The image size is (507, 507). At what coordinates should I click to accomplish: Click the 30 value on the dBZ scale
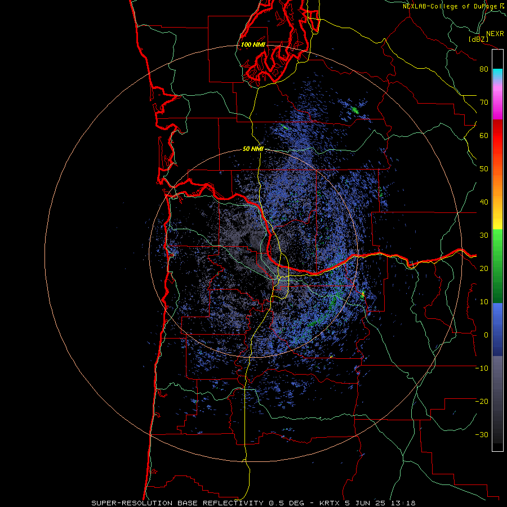click(484, 235)
